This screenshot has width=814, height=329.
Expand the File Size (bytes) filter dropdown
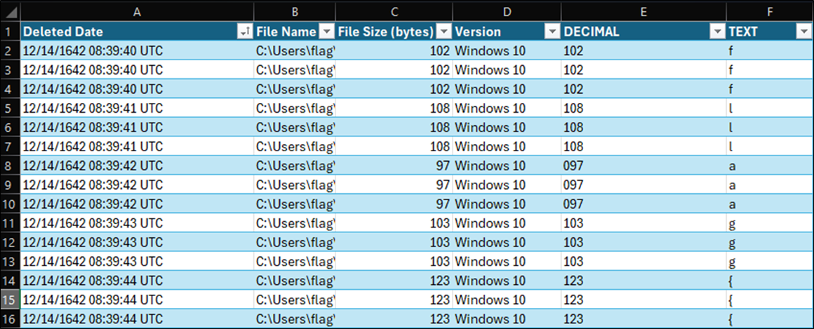[x=443, y=32]
